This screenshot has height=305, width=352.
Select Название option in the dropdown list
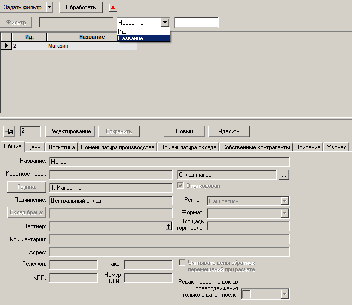[143, 38]
